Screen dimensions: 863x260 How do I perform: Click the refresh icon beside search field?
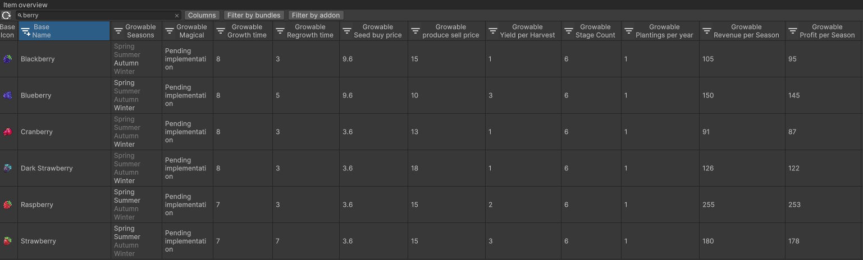(7, 15)
